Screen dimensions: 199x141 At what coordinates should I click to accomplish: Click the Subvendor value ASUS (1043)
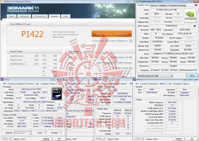coord(185,30)
